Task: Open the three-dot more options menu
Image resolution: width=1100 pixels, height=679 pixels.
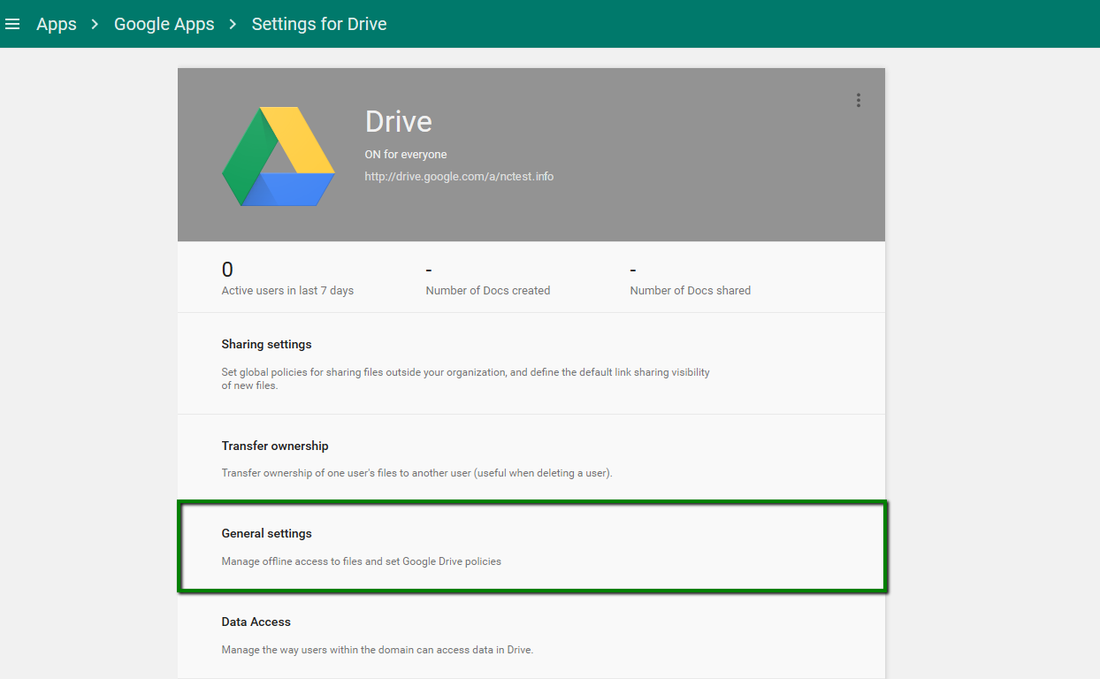Action: coord(858,100)
